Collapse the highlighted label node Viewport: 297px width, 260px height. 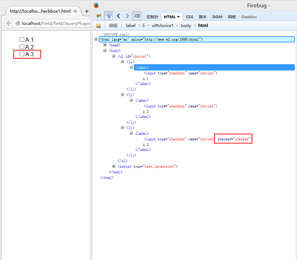(x=131, y=67)
